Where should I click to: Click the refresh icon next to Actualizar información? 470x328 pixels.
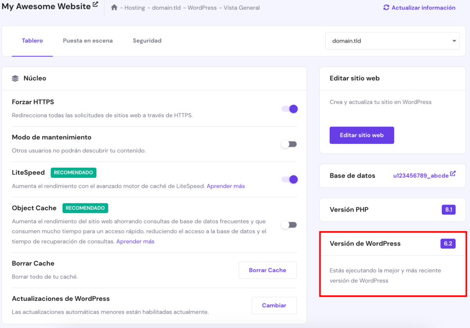tap(386, 7)
